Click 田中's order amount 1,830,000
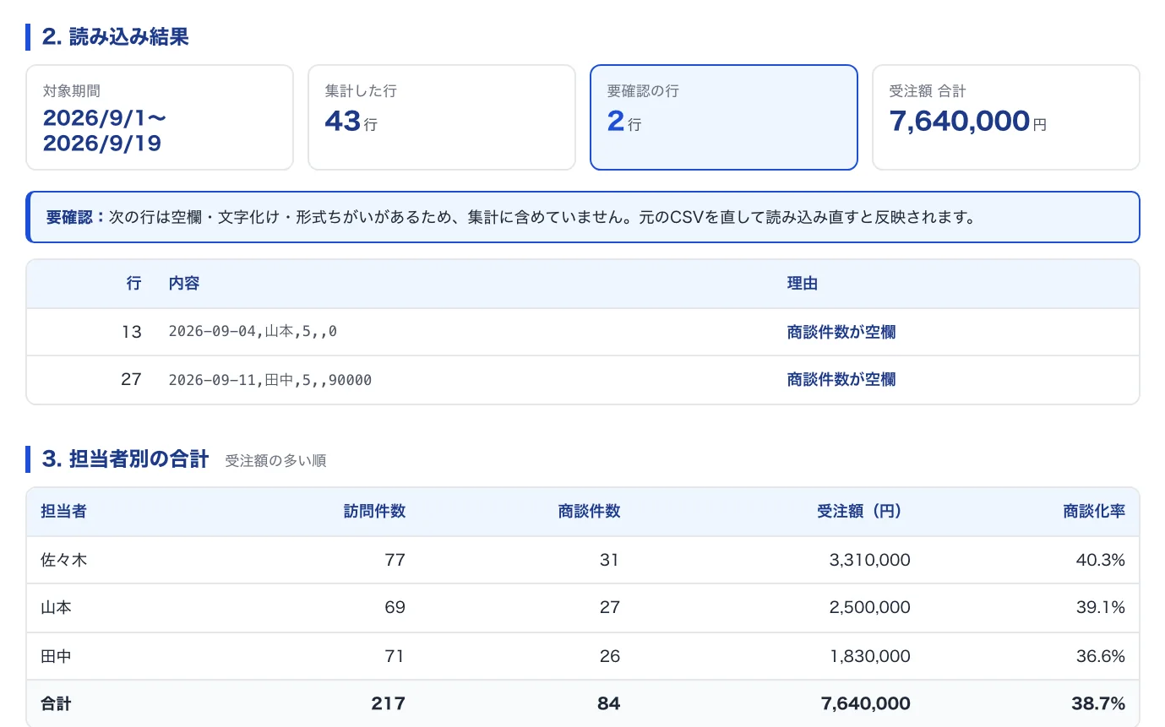 871,656
